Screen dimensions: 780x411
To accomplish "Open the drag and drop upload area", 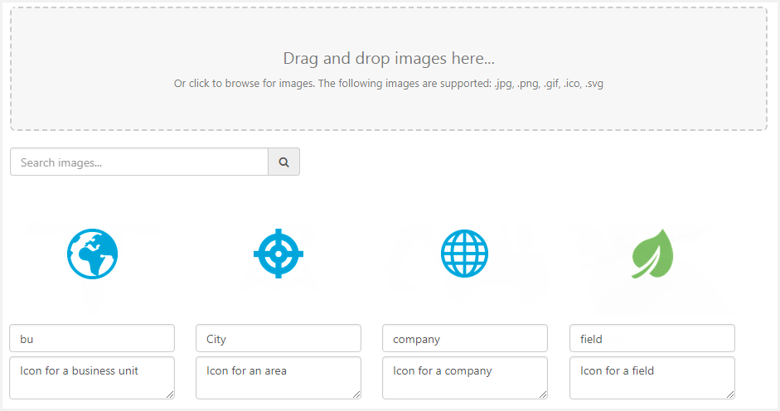I will click(389, 69).
